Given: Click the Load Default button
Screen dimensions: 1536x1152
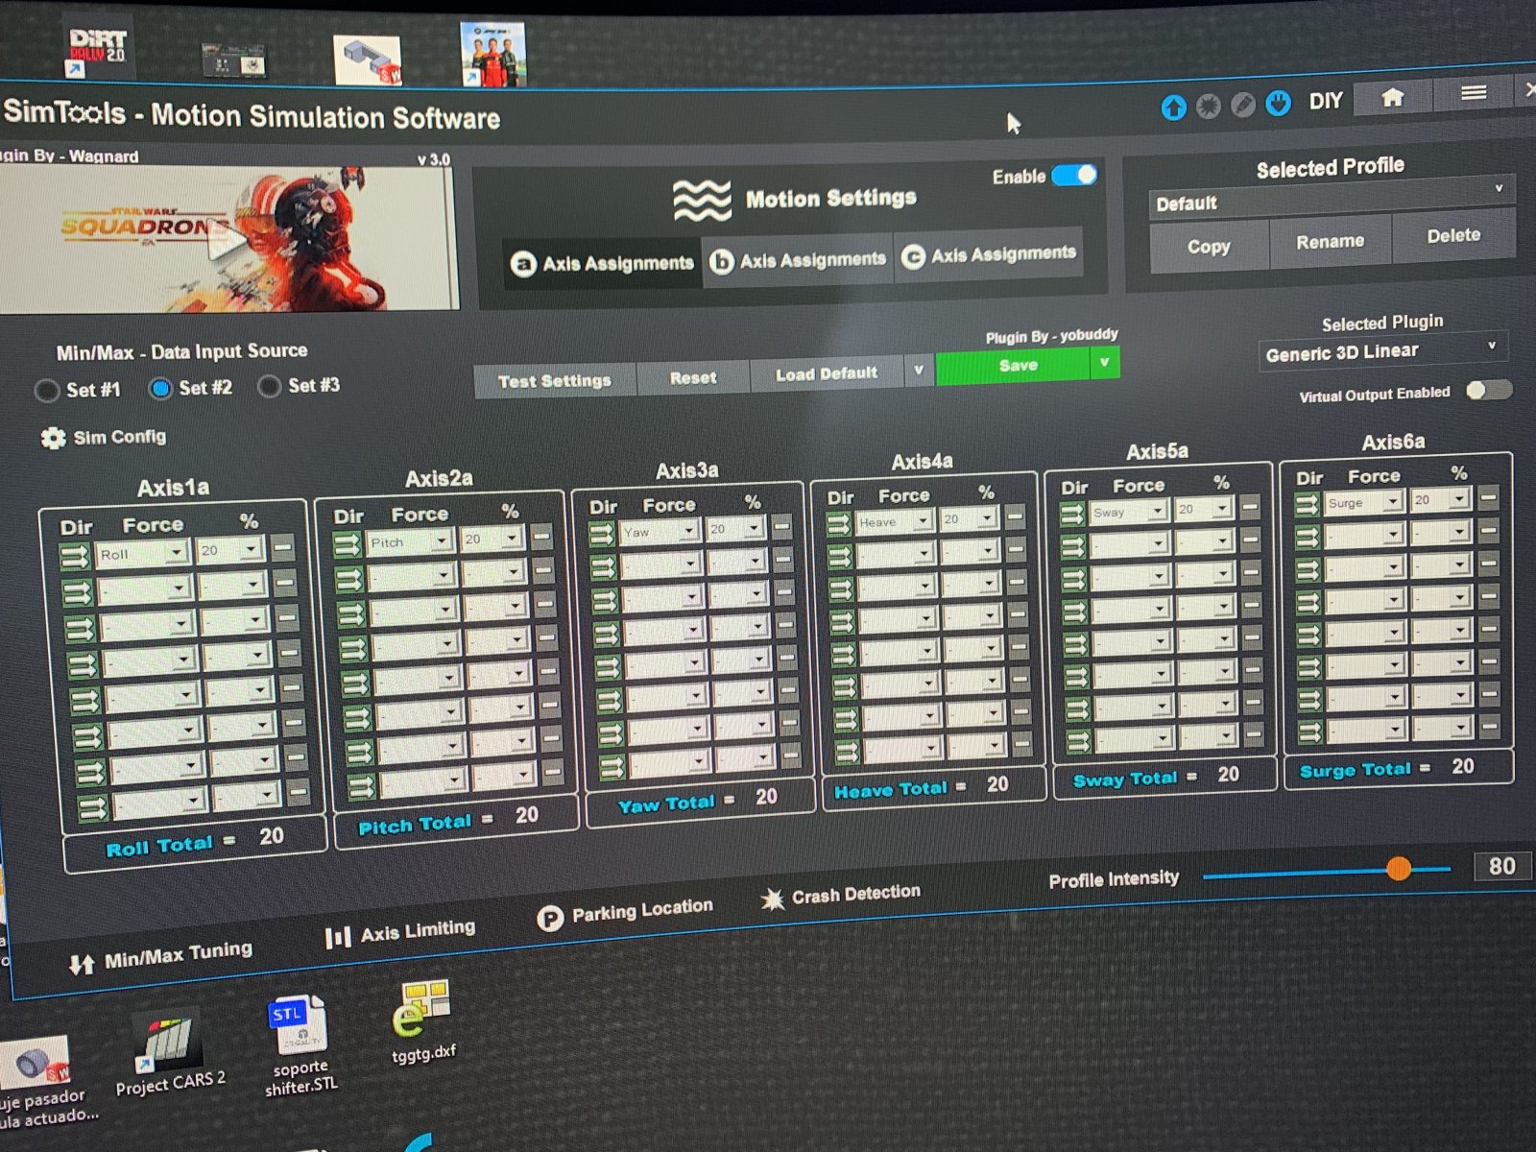Looking at the screenshot, I should (826, 373).
